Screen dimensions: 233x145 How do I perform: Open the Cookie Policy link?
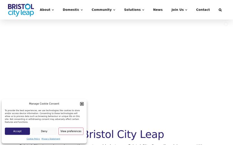(x=33, y=139)
